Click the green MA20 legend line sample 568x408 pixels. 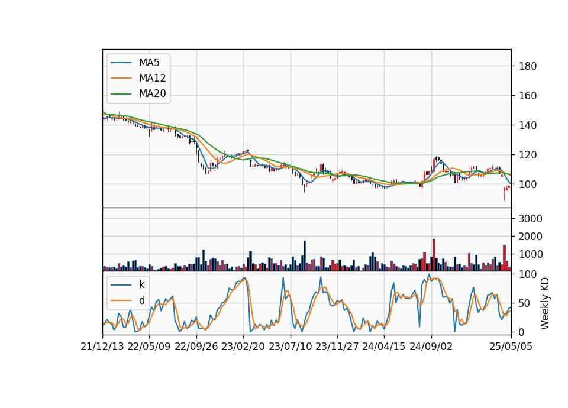point(121,94)
